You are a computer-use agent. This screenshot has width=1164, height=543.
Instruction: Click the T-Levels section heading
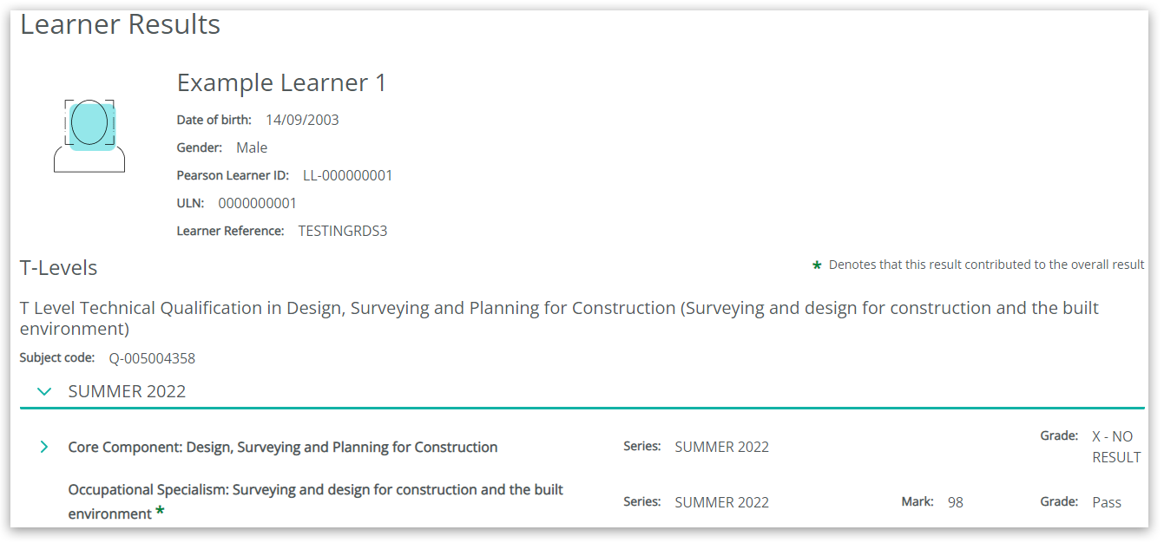[x=58, y=268]
